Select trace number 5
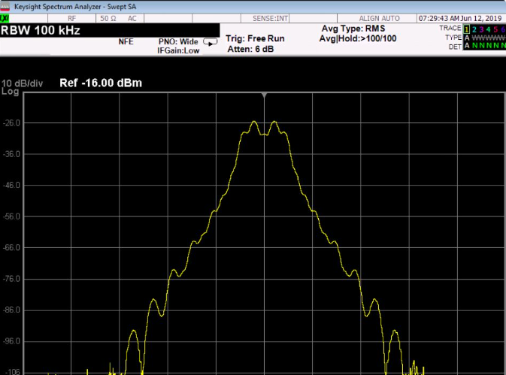Viewport: 506px width, 375px height. (495, 29)
